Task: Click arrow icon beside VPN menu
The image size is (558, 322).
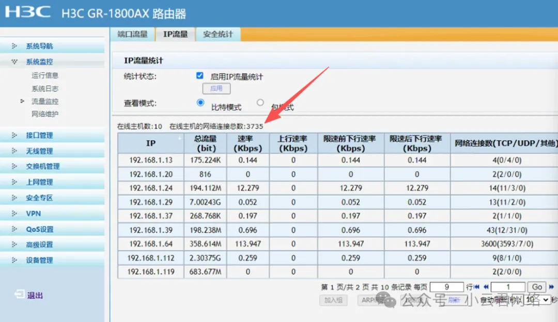Action: click(14, 213)
